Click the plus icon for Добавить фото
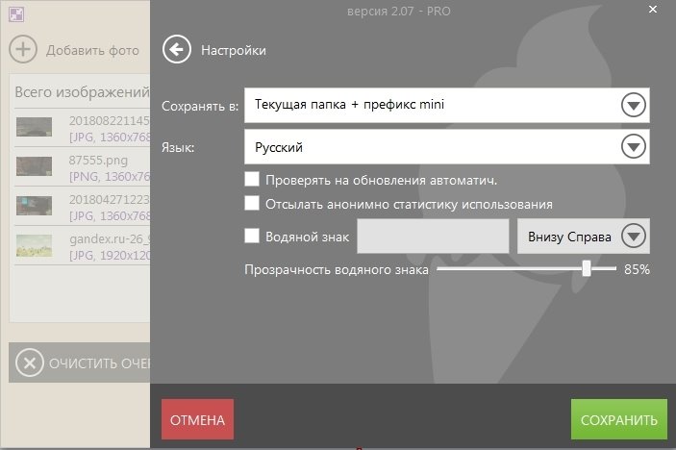 click(23, 49)
